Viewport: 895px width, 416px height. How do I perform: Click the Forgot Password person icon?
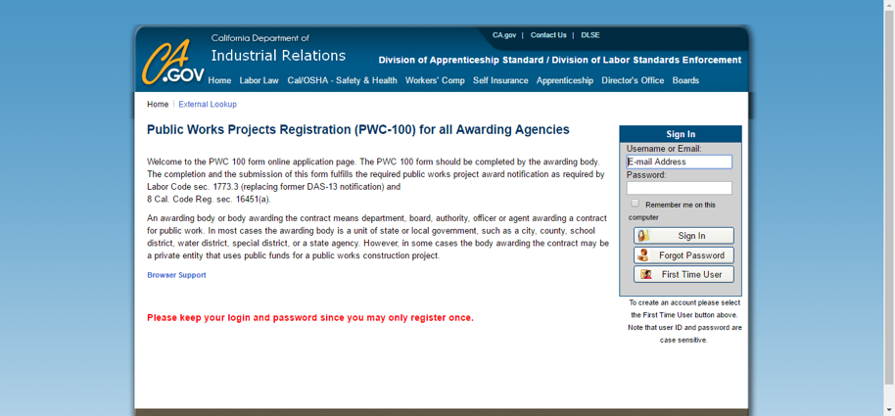pyautogui.click(x=644, y=255)
